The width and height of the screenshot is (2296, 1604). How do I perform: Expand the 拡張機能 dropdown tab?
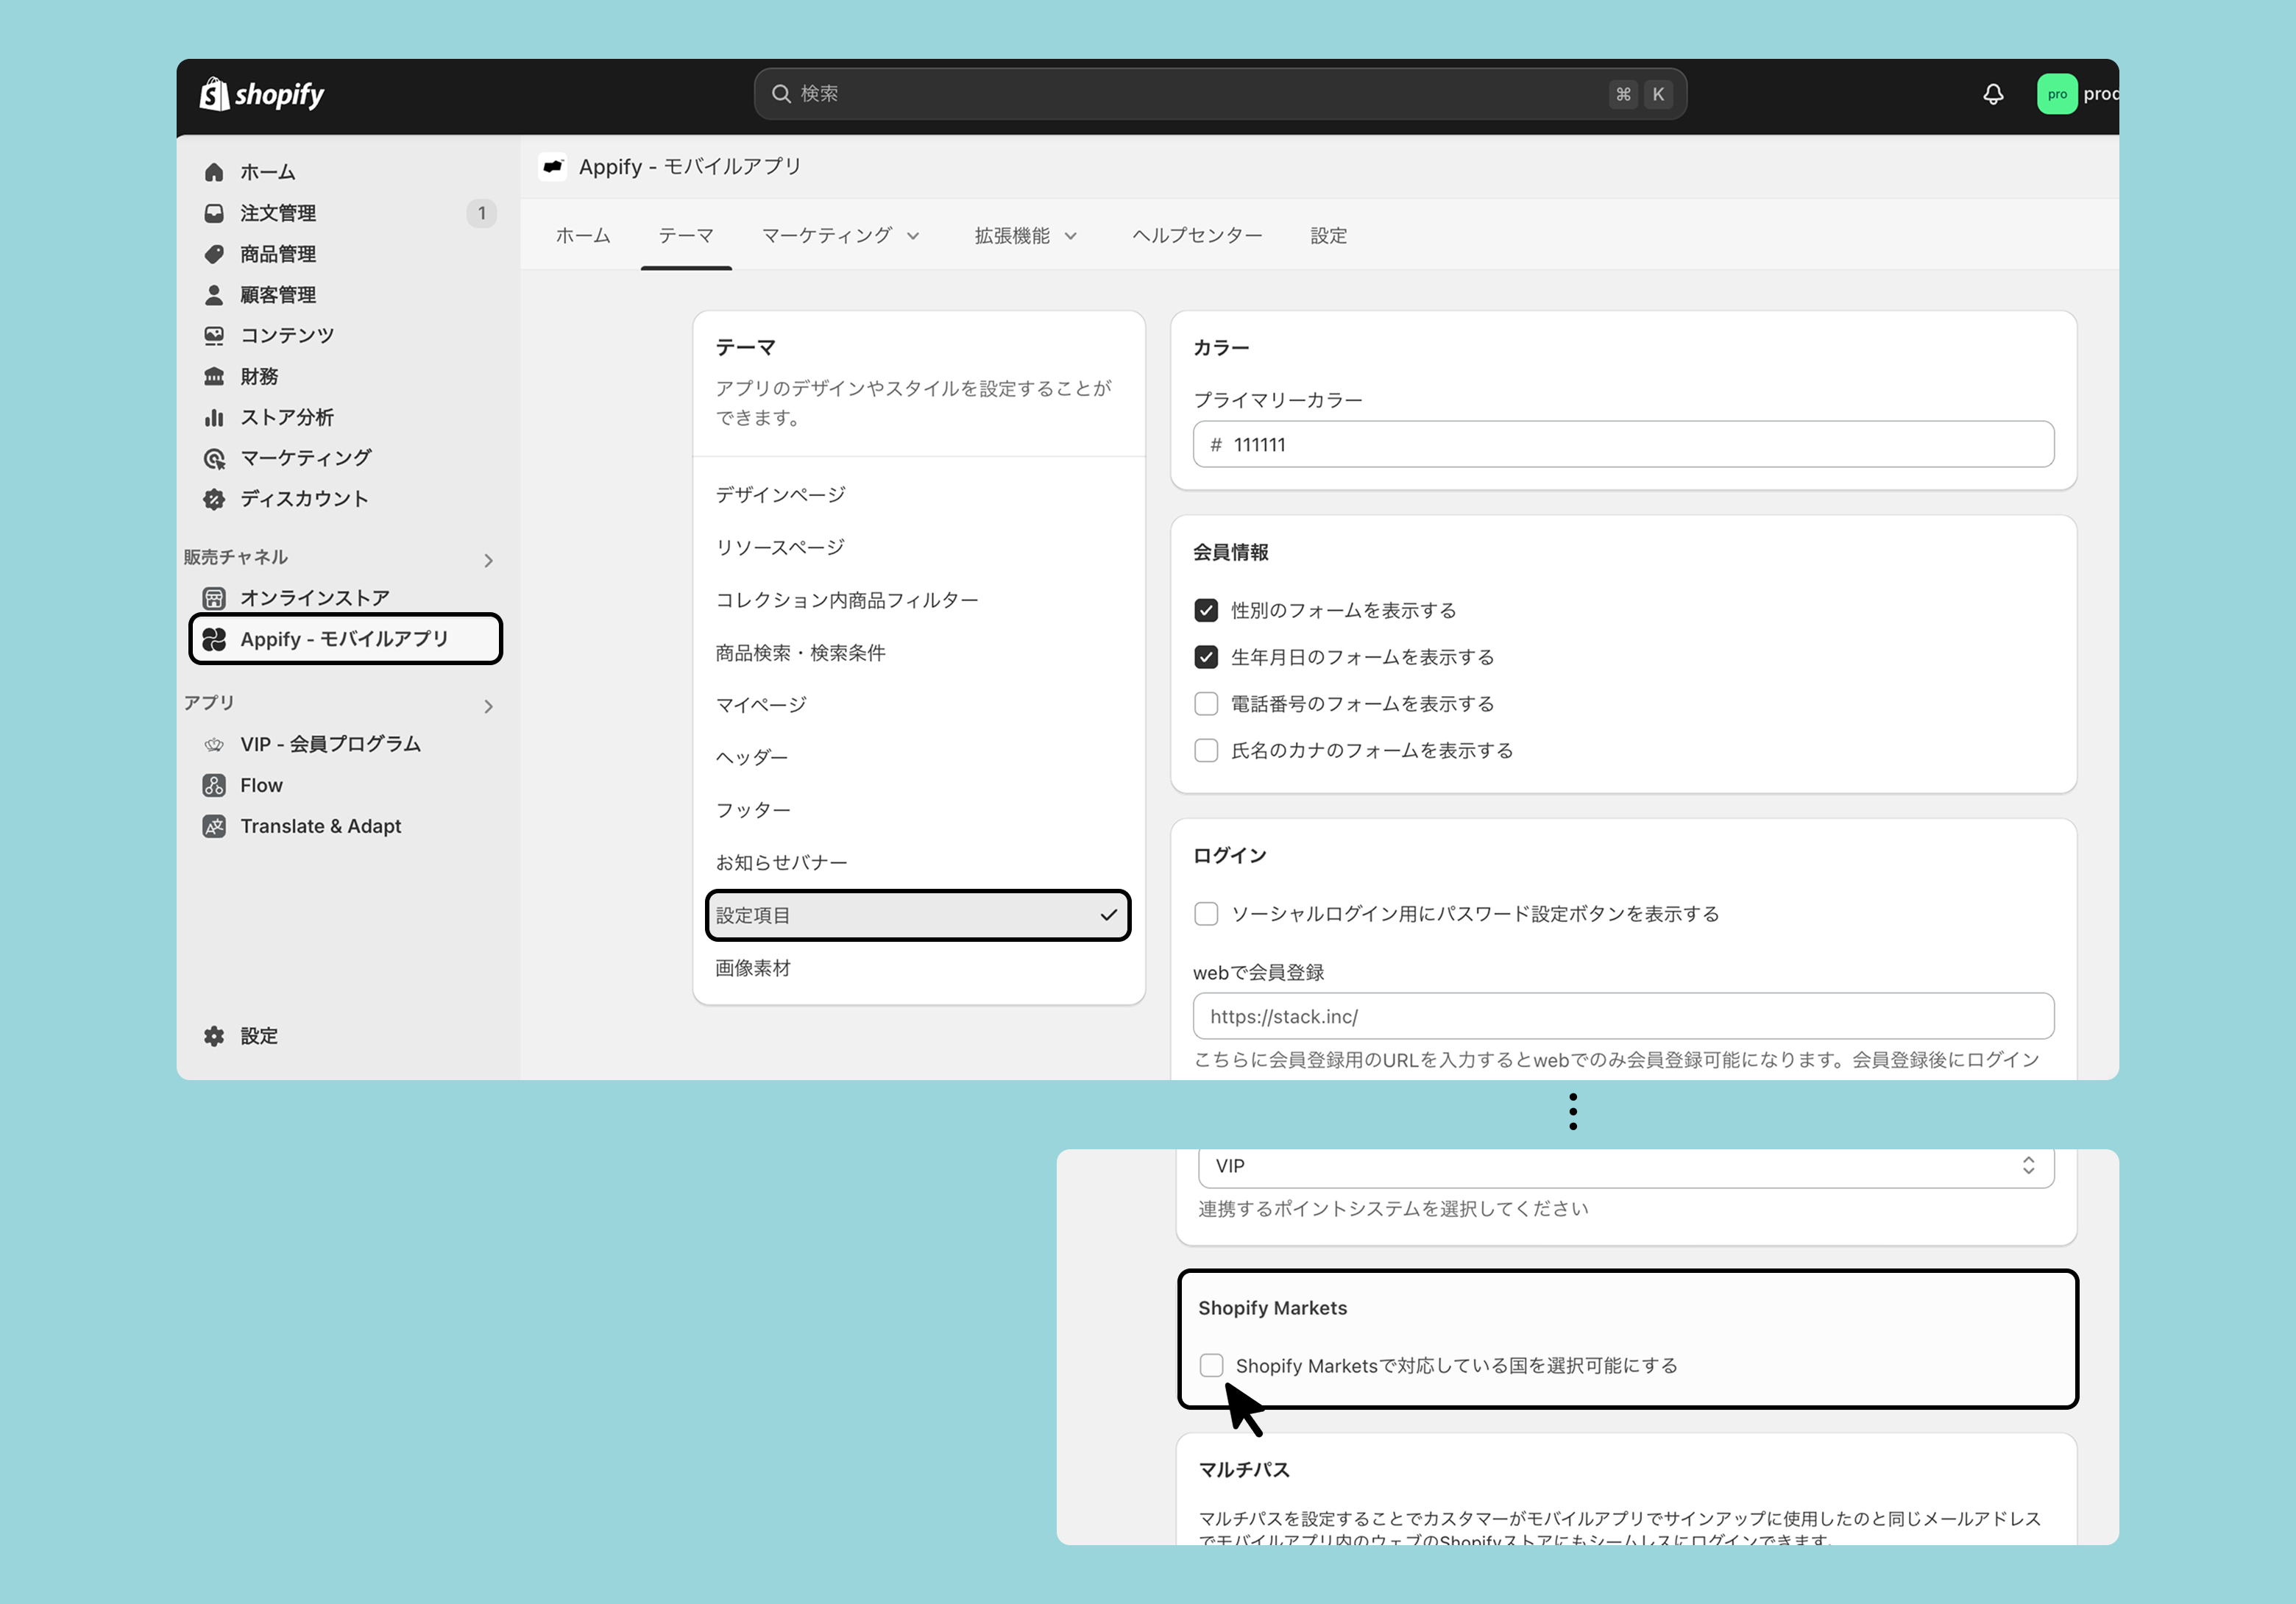[x=1025, y=236]
